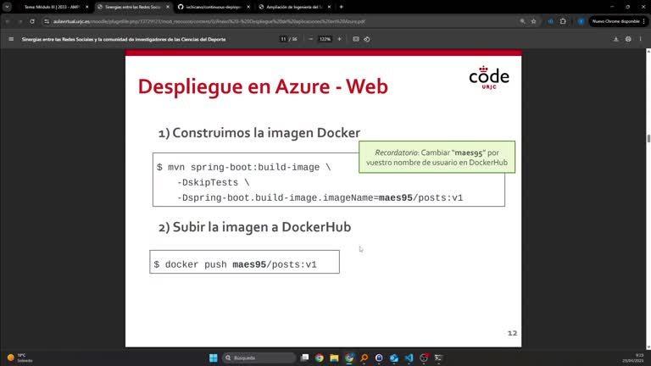Open the Chrome extensions puzzle icon
The image size is (651, 366).
563,21
